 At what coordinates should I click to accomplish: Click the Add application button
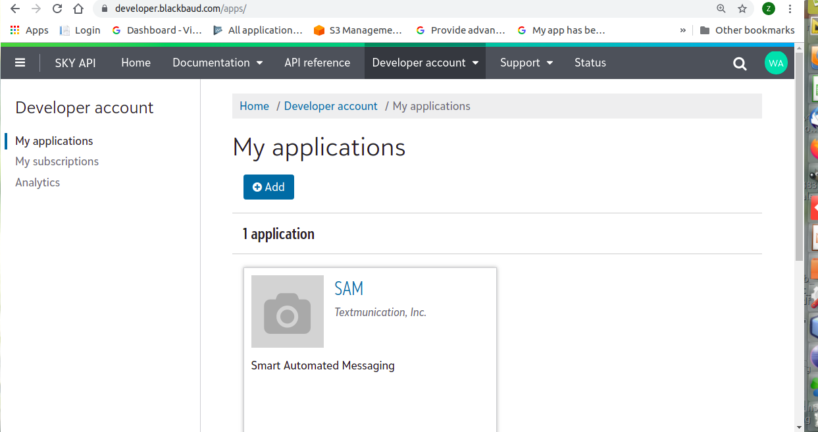268,187
